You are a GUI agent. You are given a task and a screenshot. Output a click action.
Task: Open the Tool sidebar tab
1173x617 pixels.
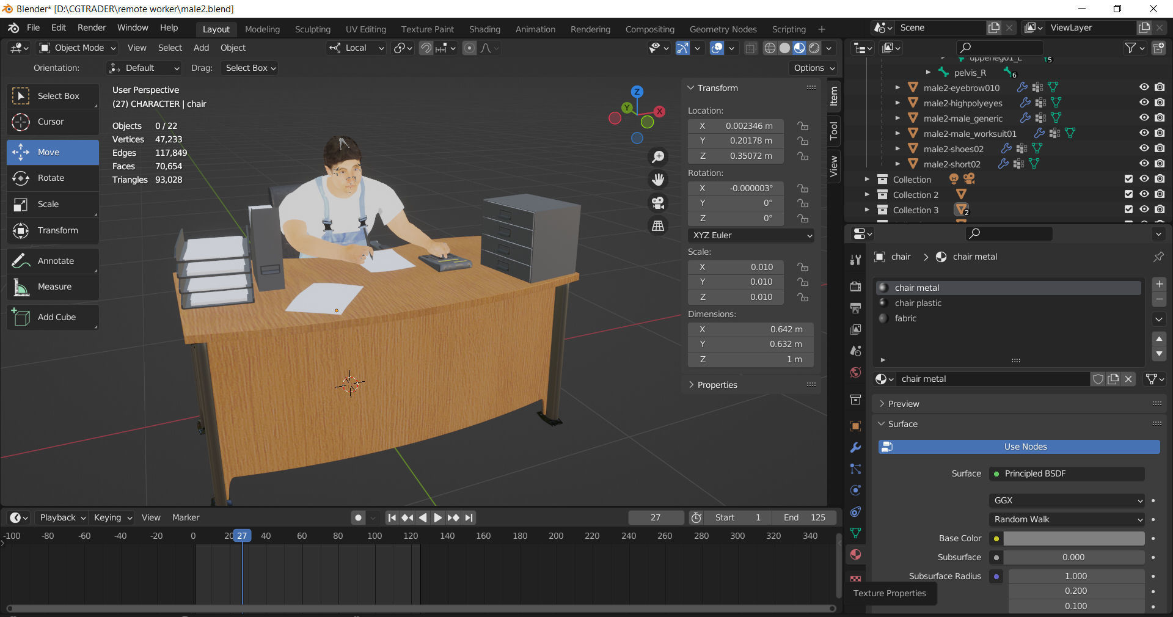(x=834, y=130)
